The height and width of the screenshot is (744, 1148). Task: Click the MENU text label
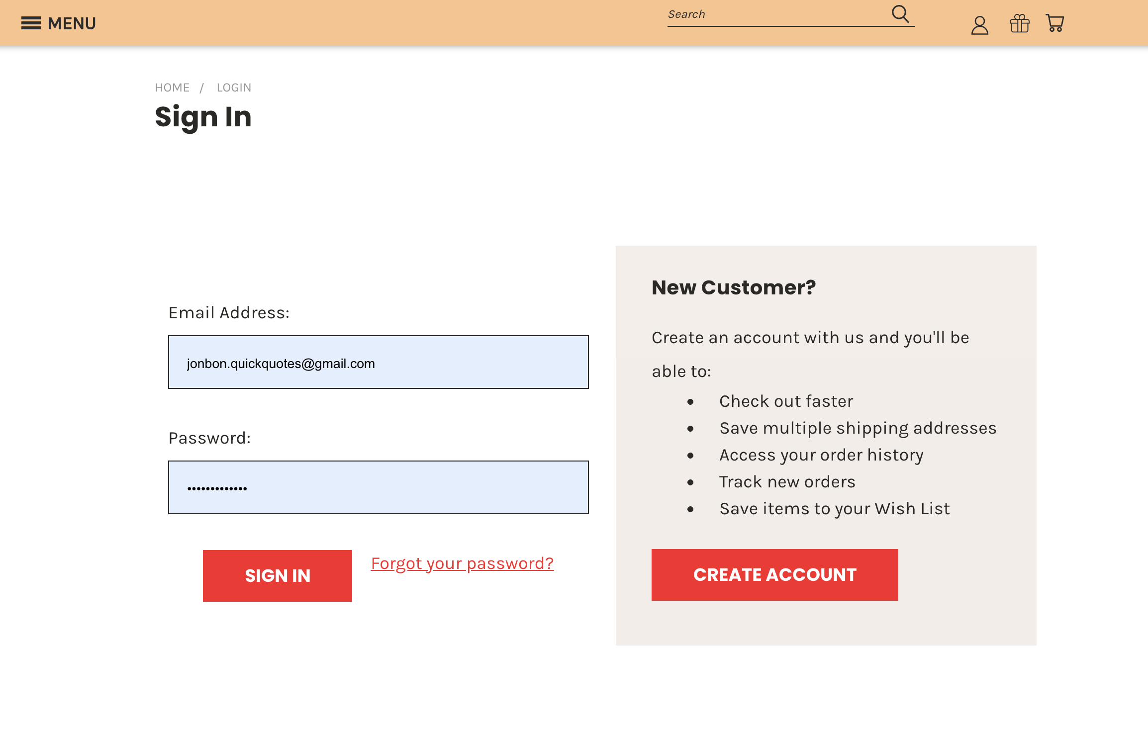72,23
